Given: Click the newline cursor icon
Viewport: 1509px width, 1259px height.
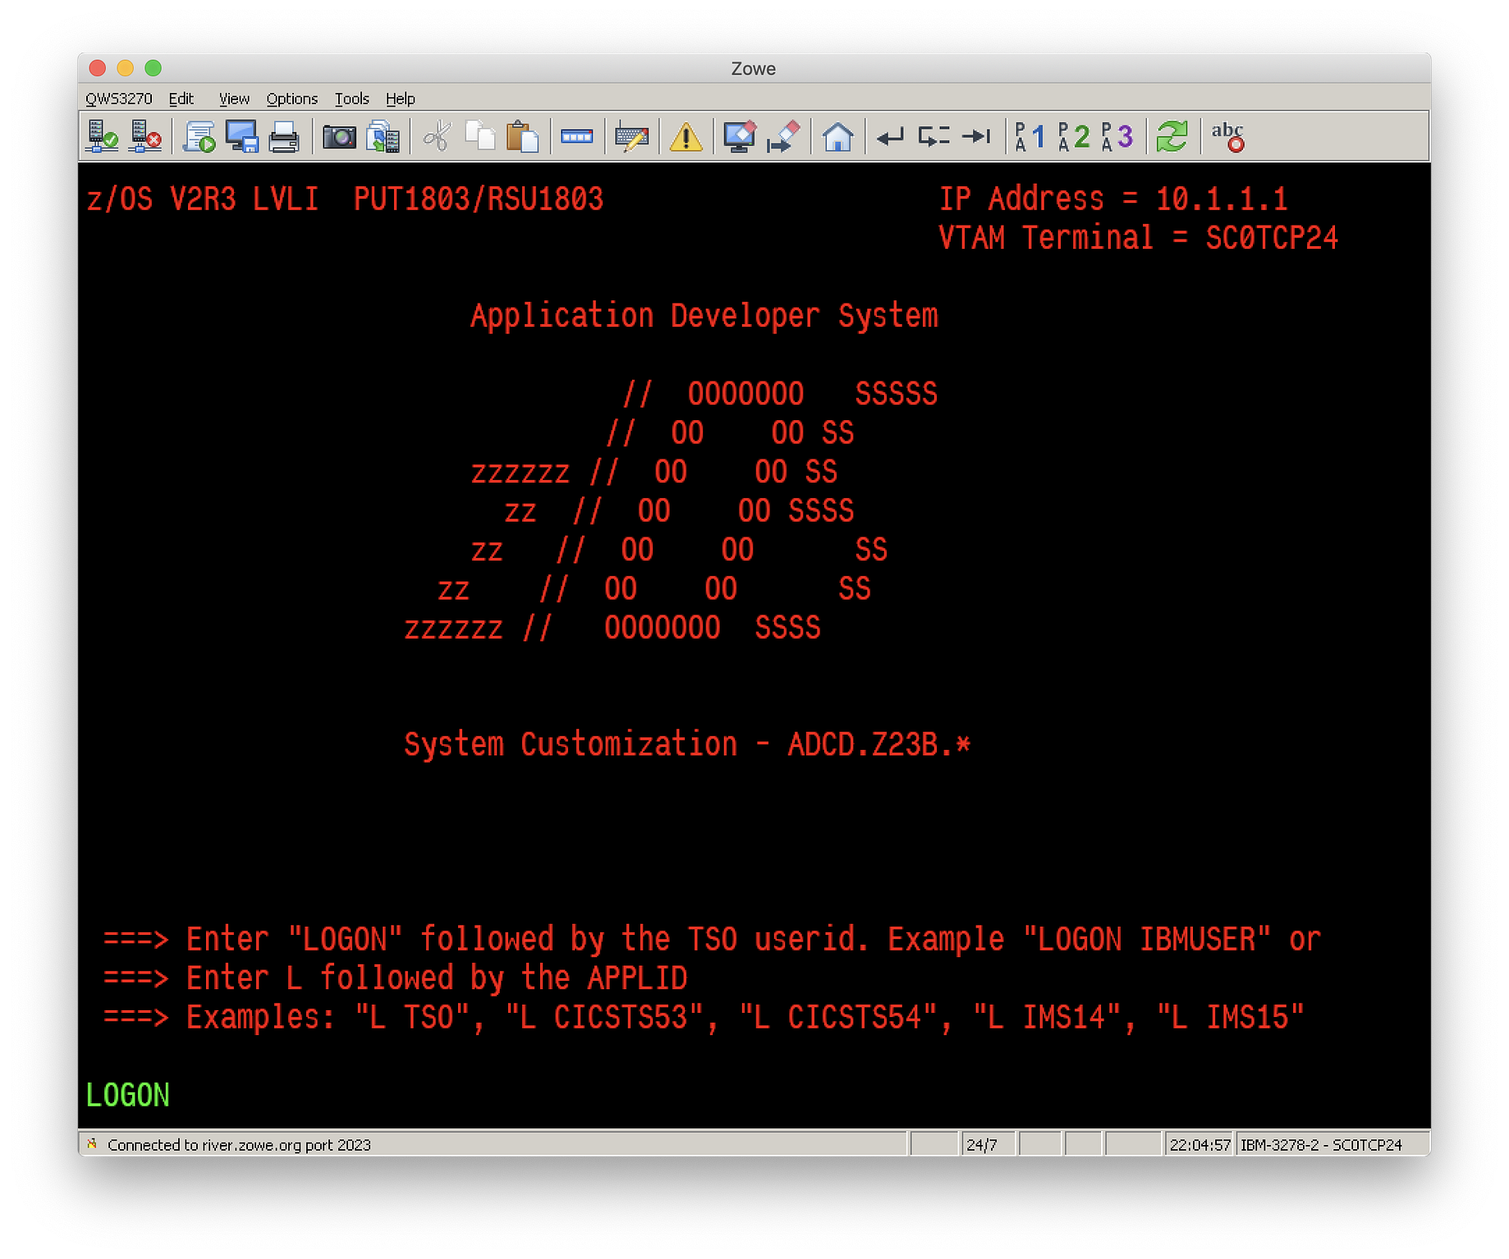Looking at the screenshot, I should coord(933,136).
